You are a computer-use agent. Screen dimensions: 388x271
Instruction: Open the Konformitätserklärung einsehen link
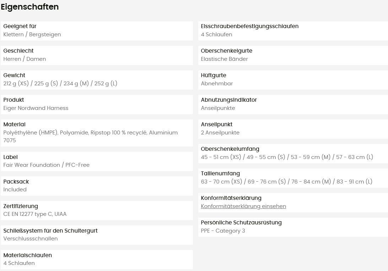[243, 206]
